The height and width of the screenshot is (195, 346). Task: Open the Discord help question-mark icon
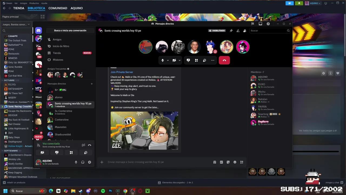pyautogui.click(x=268, y=24)
